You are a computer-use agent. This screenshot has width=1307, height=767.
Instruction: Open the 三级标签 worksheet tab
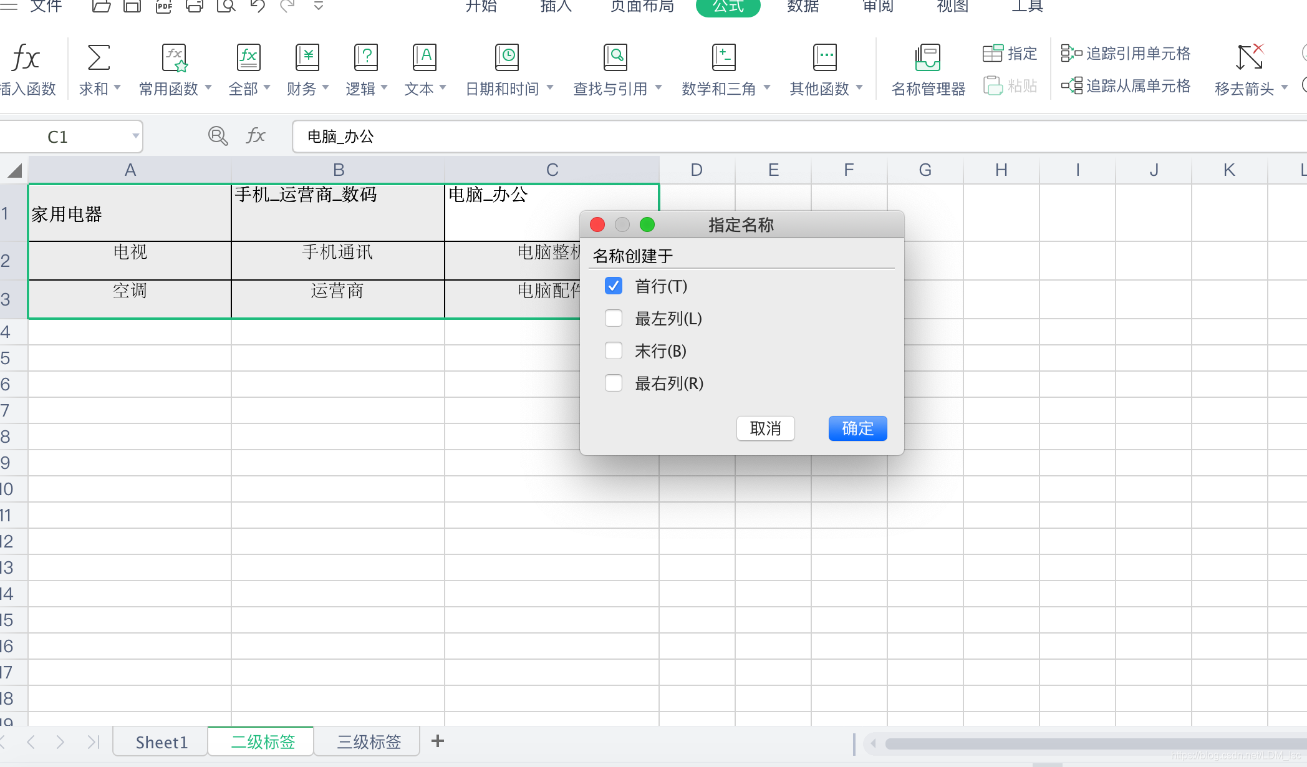(x=369, y=742)
